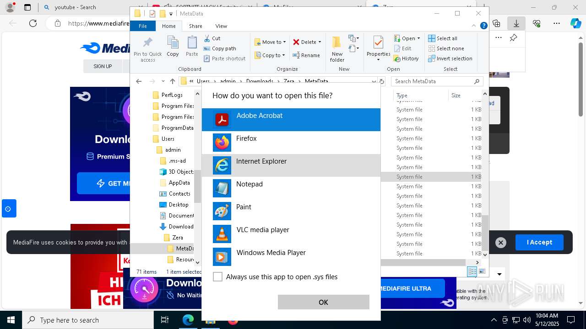Screen dimensions: 586x329
Task: Dismiss the MediaFire cookie banner X
Action: click(x=501, y=243)
